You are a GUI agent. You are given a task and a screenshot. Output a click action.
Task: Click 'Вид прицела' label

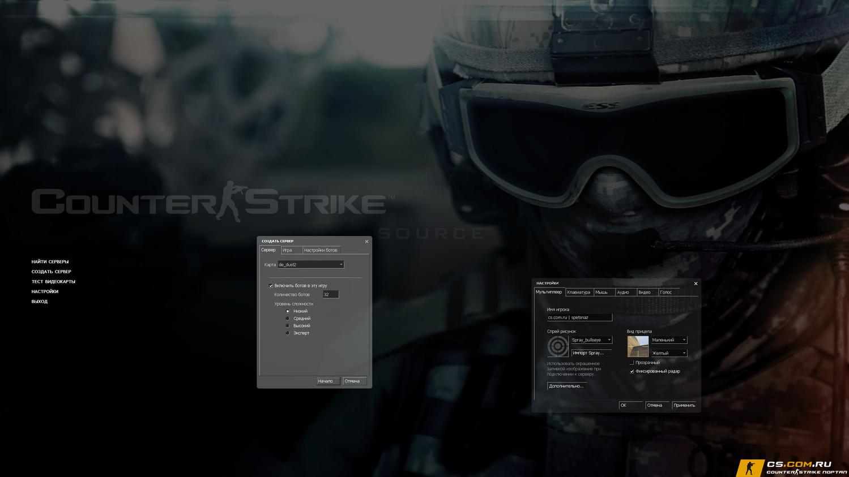639,332
